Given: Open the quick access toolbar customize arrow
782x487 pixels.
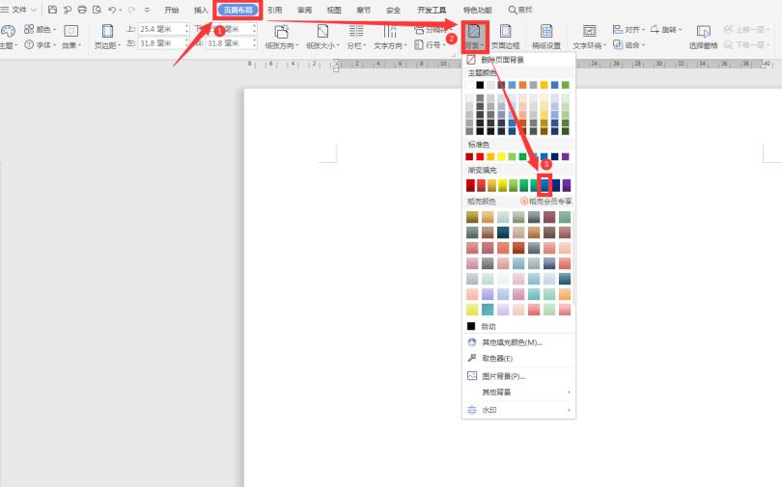Looking at the screenshot, I should (x=147, y=10).
